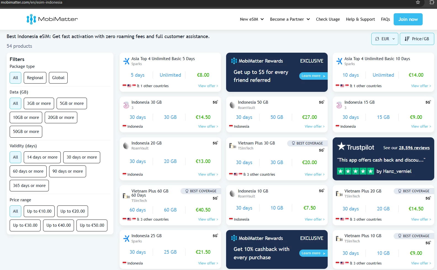Image resolution: width=437 pixels, height=270 pixels.
Task: Click the RoamVault logo on Indonesia 20 GB
Action: pyautogui.click(x=126, y=146)
